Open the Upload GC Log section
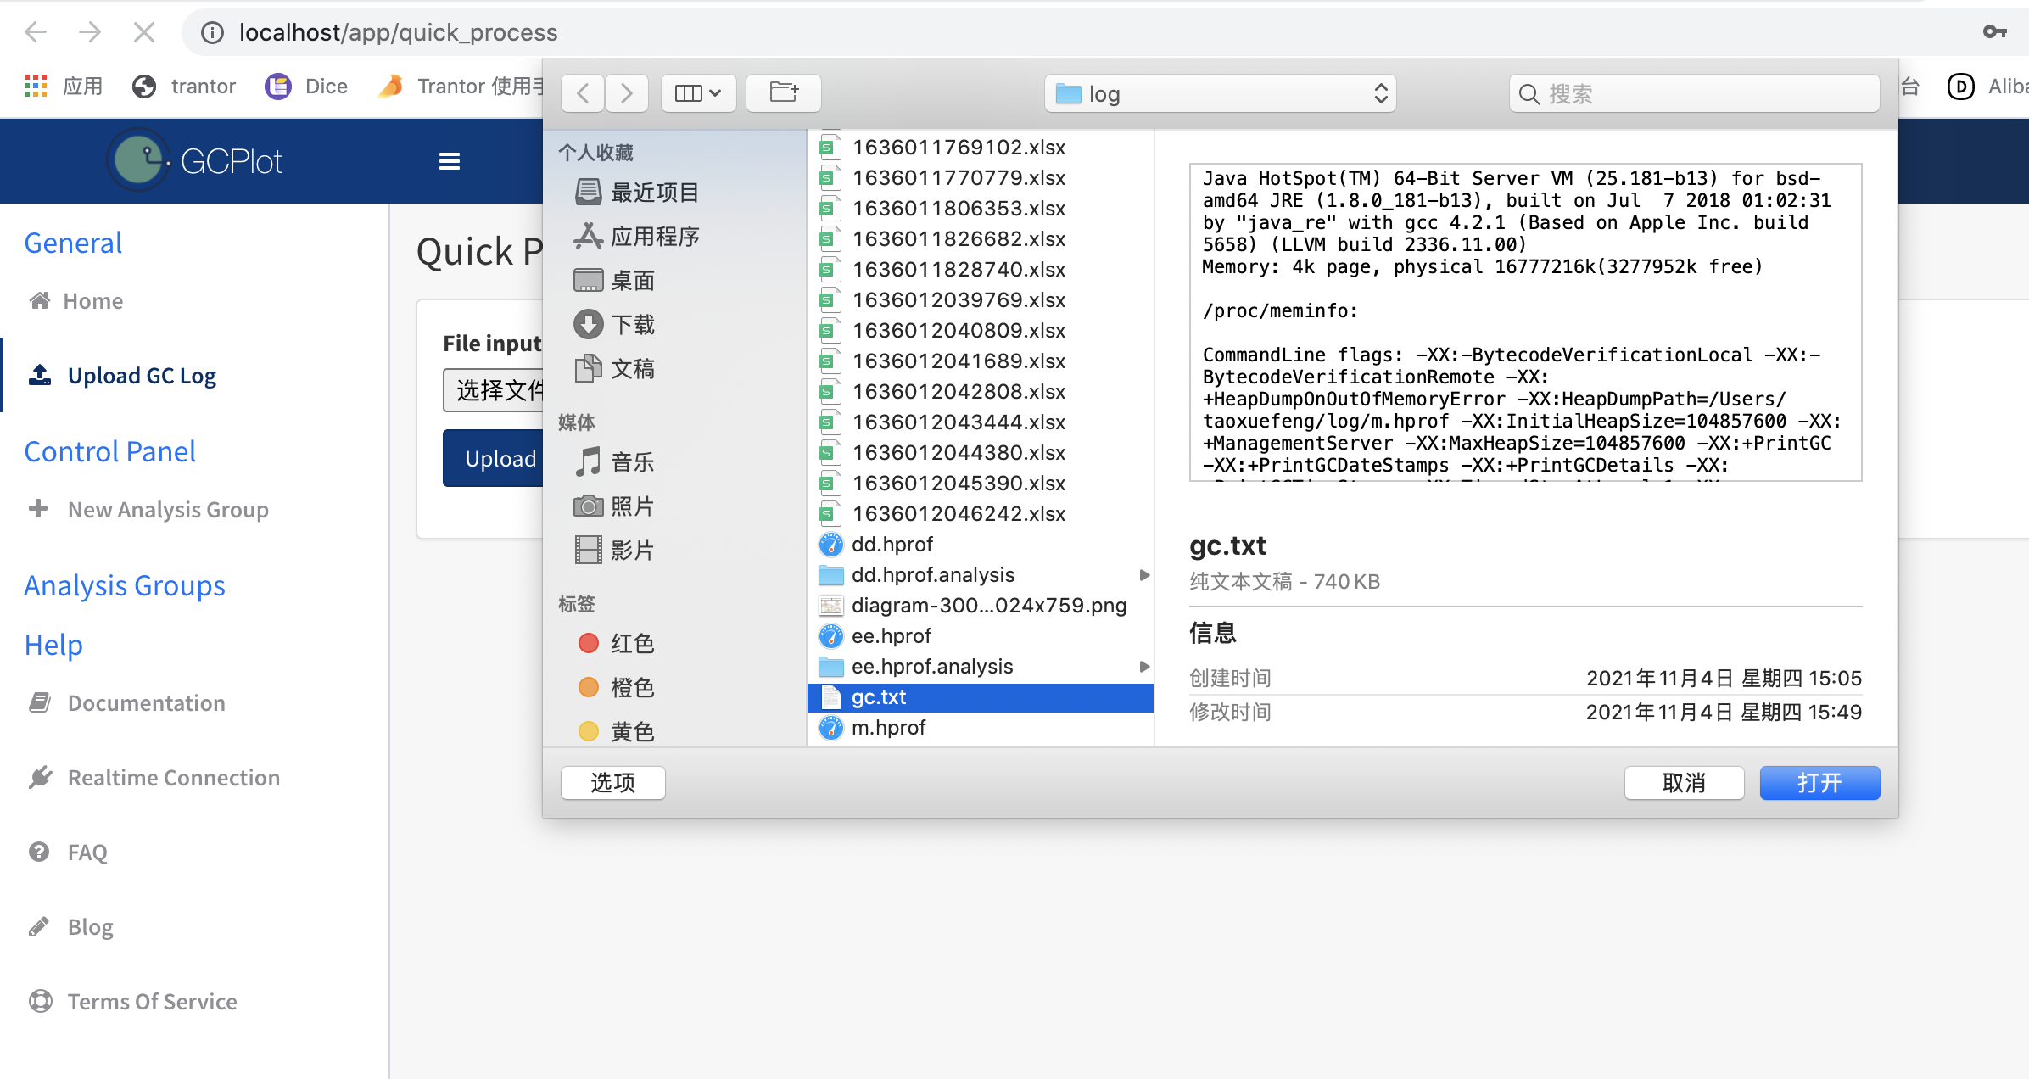2029x1079 pixels. point(141,375)
